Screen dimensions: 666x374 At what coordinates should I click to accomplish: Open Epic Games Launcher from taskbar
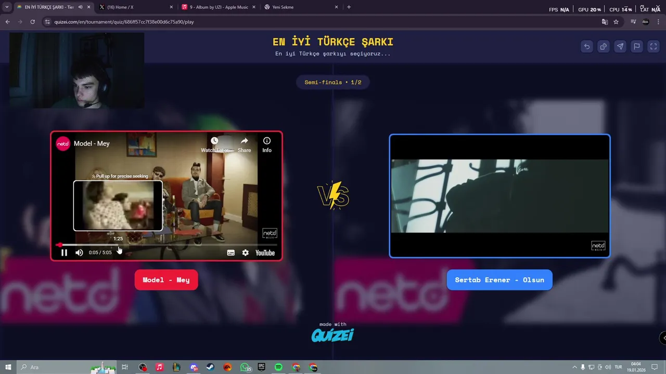click(261, 367)
